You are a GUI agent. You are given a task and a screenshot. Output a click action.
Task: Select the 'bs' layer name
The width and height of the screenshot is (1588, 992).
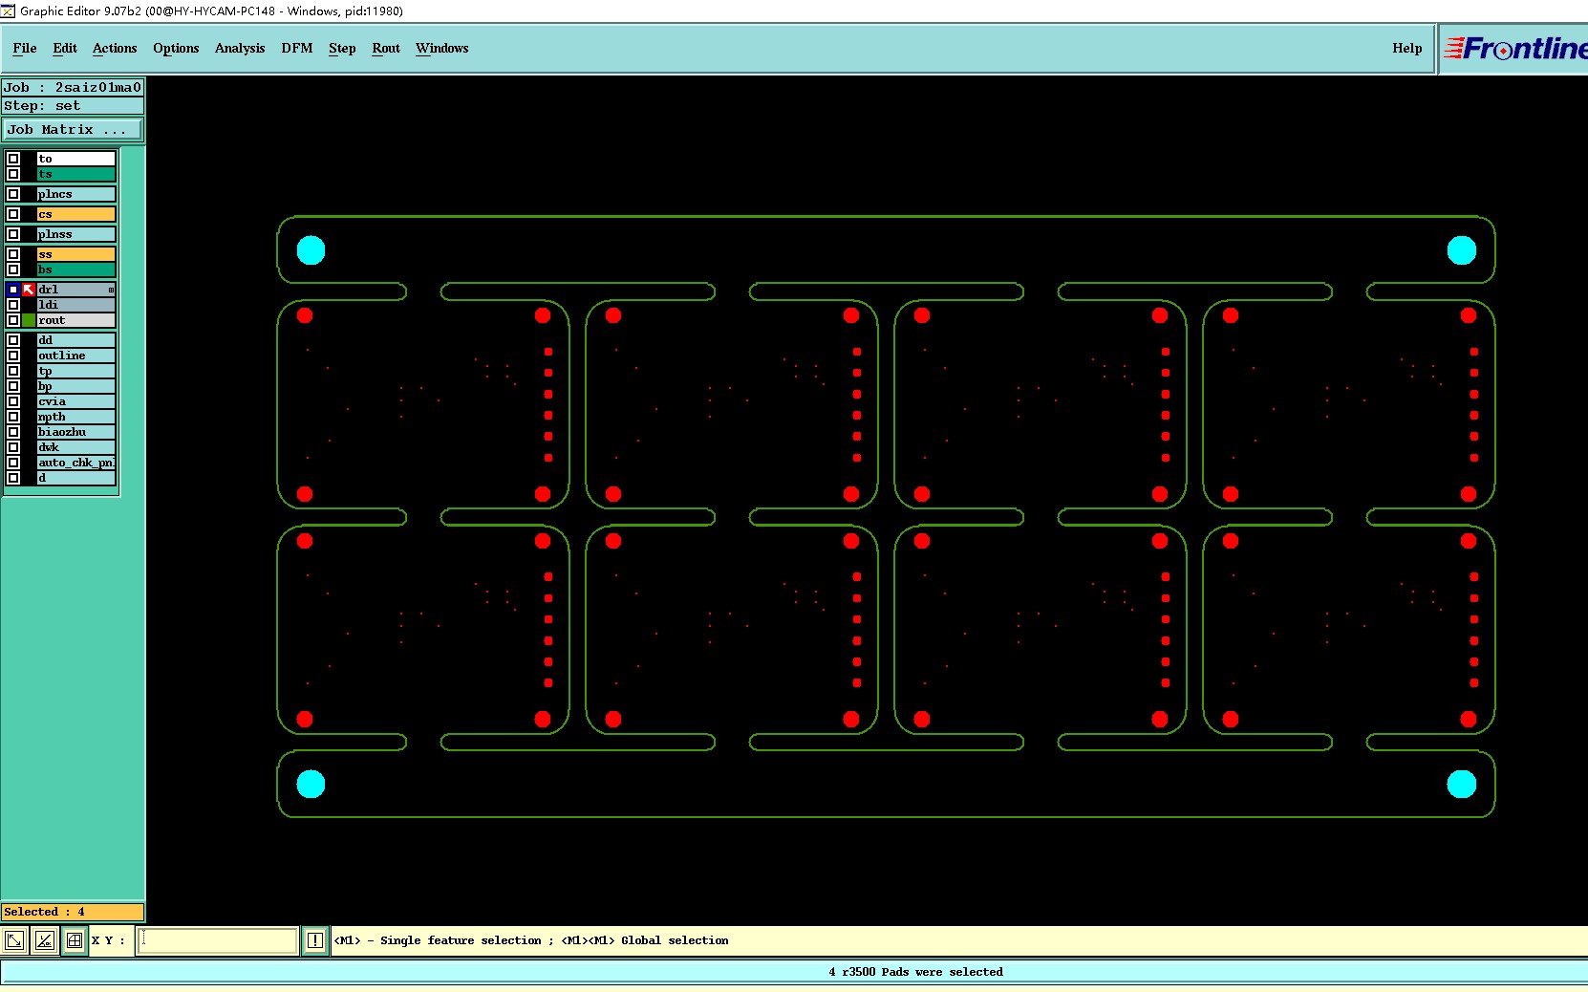76,270
